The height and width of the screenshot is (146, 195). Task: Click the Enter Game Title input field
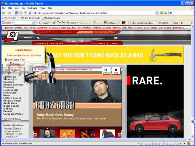pyautogui.click(x=24, y=60)
